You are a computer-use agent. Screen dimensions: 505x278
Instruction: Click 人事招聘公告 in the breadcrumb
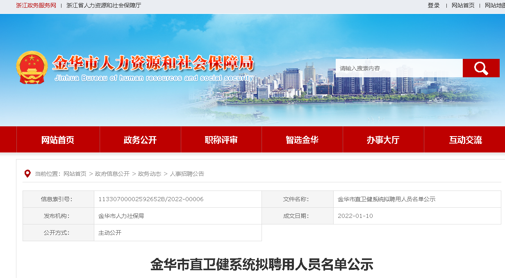click(x=187, y=174)
